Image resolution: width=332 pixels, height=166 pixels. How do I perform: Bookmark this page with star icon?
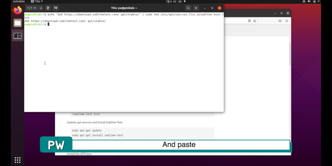coord(255,21)
